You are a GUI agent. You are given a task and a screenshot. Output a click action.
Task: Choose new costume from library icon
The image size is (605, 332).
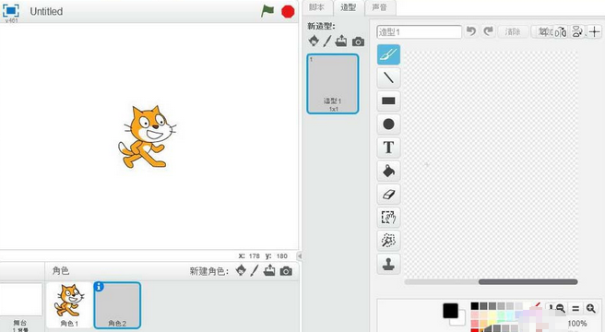click(x=314, y=41)
